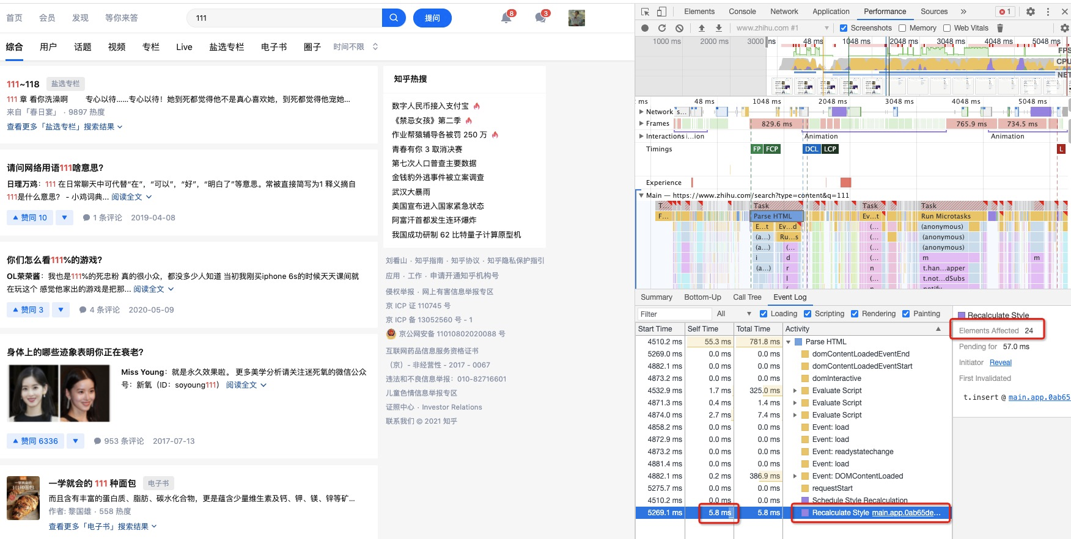Open the thumbnail image of the 衰老 answer
The height and width of the screenshot is (539, 1071).
pyautogui.click(x=59, y=394)
